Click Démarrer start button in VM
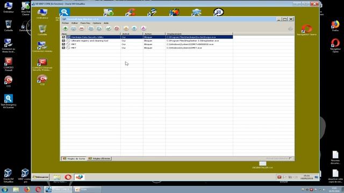This screenshot has width=344, height=193. coord(41,177)
